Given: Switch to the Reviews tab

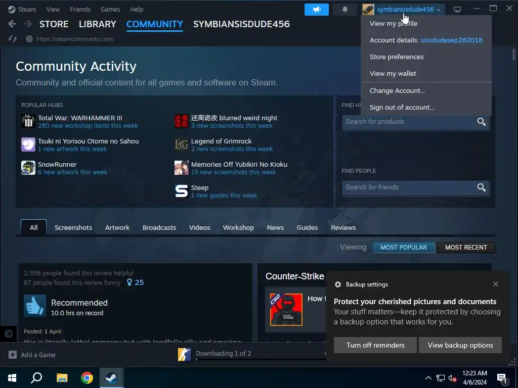Looking at the screenshot, I should 343,228.
